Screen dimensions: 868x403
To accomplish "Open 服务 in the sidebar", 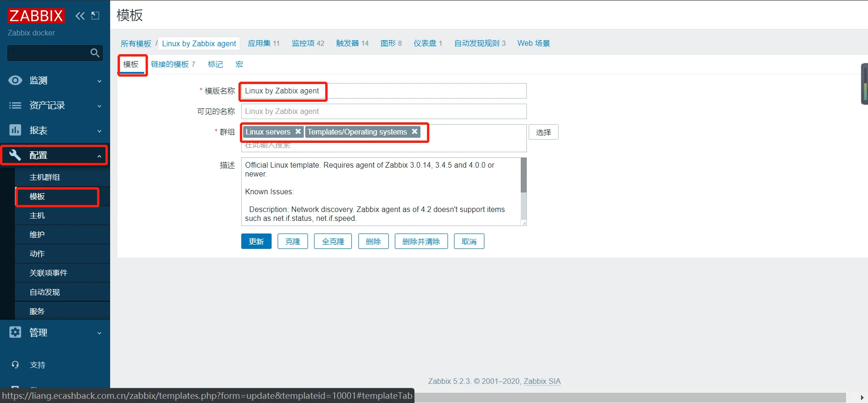I will 63,311.
